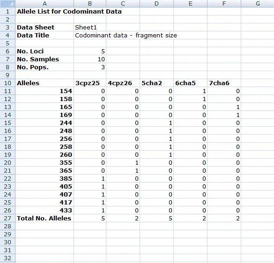Select column F header

(224, 3)
